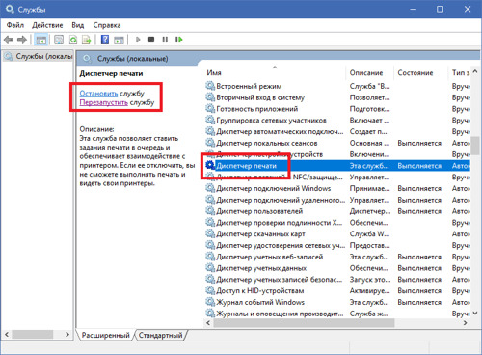Image resolution: width=482 pixels, height=355 pixels.
Task: Click the vertical scrollbar thumb of services list
Action: coord(475,146)
